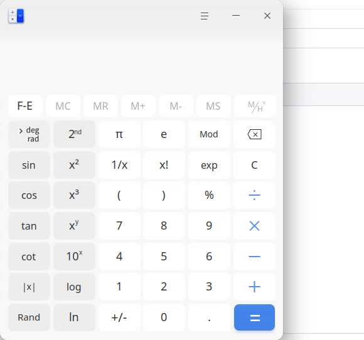Click the percent key
Viewport: 364px width, 340px height.
[209, 195]
